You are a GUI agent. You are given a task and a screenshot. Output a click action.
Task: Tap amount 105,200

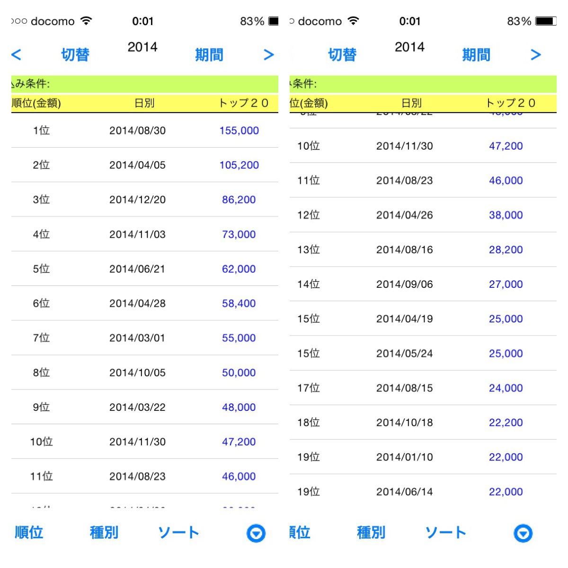pos(239,165)
